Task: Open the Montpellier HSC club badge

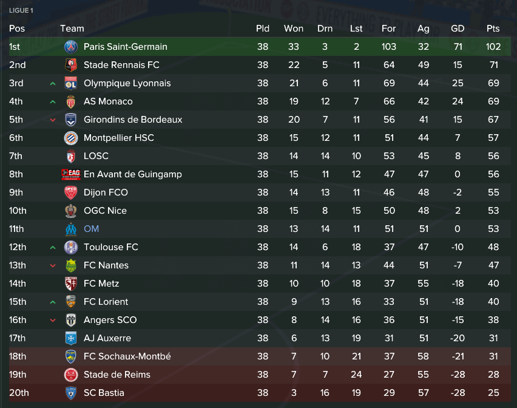Action: click(x=71, y=138)
